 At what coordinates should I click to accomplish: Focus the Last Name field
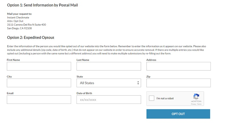coord(109,66)
